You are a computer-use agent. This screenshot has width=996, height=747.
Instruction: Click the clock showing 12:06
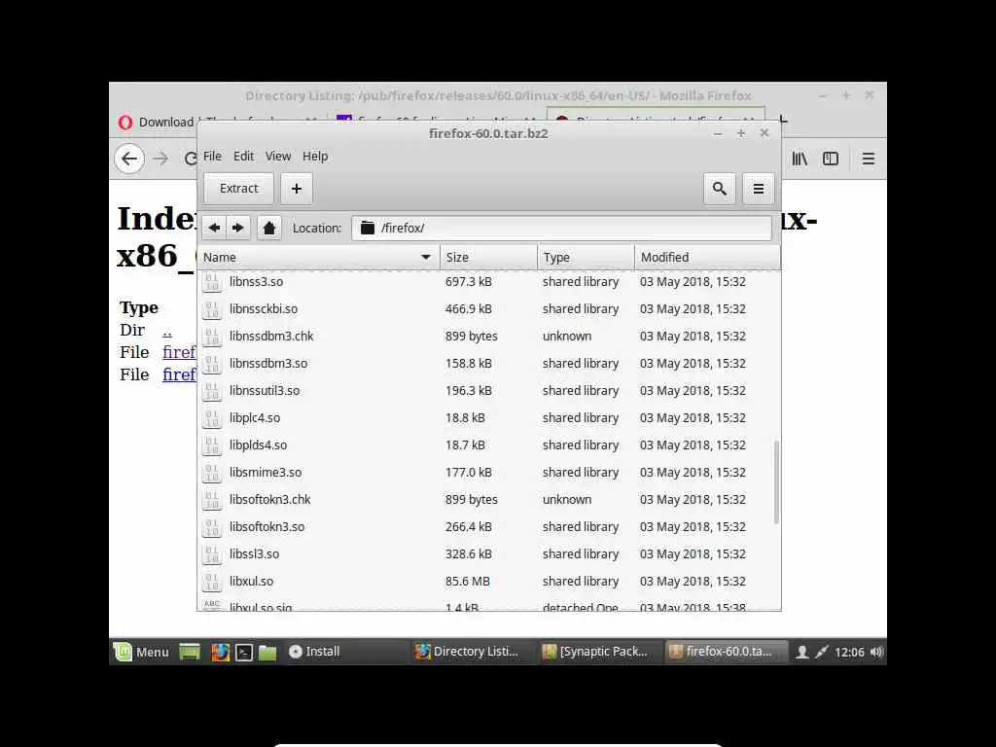[x=849, y=653]
